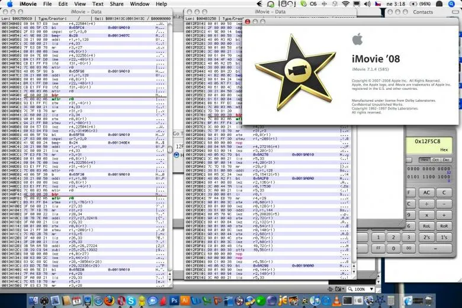Click the Calculator plus button
The width and height of the screenshot is (462, 308).
pyautogui.click(x=444, y=215)
